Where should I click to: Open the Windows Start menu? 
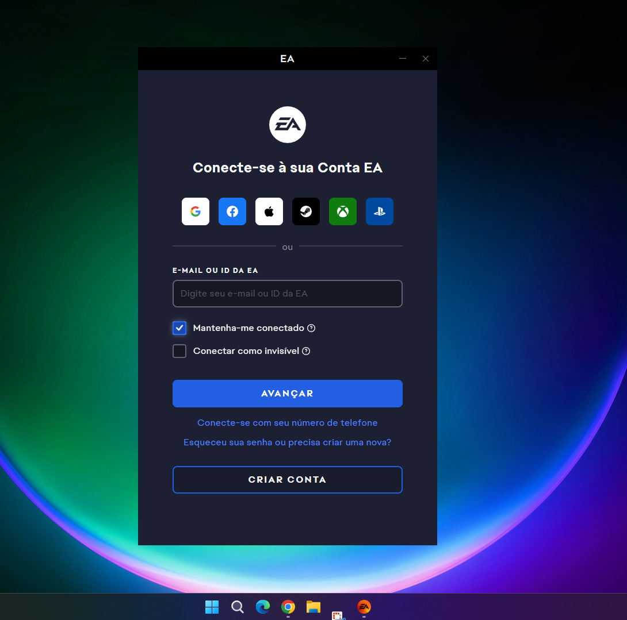pyautogui.click(x=212, y=607)
